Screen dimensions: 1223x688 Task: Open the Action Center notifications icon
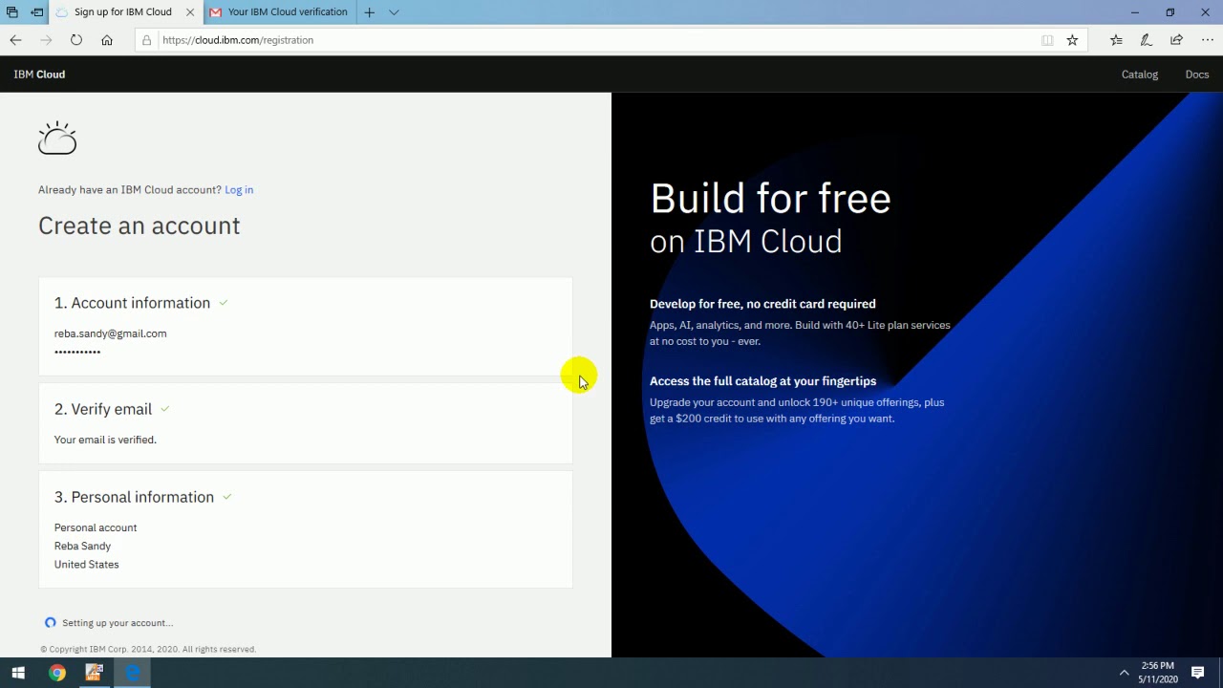[x=1198, y=673]
